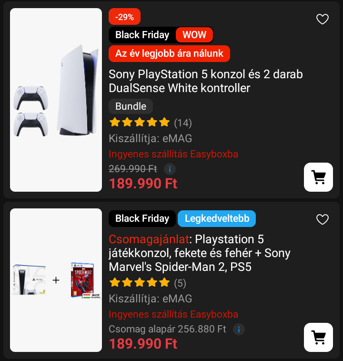Open info icon beside Csomag alapár 256.880 Ft
The width and height of the screenshot is (343, 361).
[239, 329]
